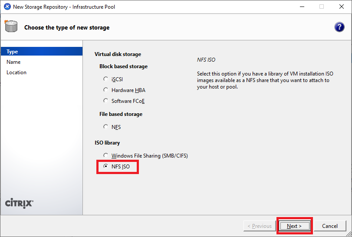The width and height of the screenshot is (352, 237).
Task: Select the NFS ISO library option
Action: click(x=105, y=166)
